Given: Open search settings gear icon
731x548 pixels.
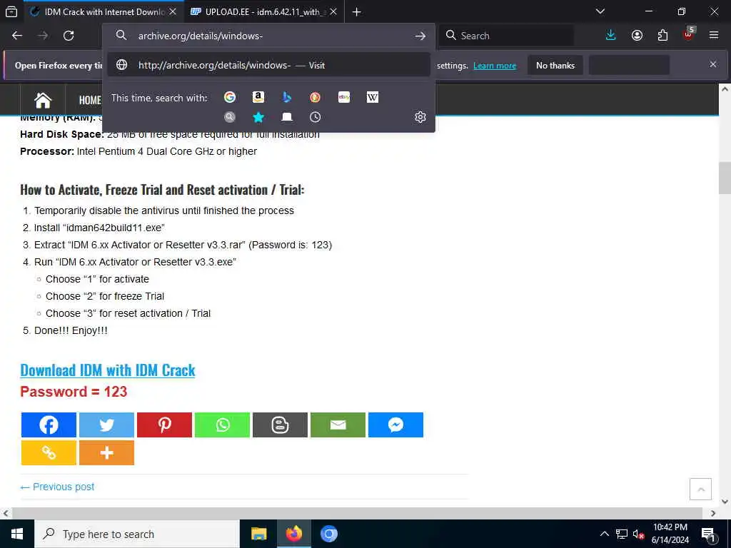Looking at the screenshot, I should (420, 117).
